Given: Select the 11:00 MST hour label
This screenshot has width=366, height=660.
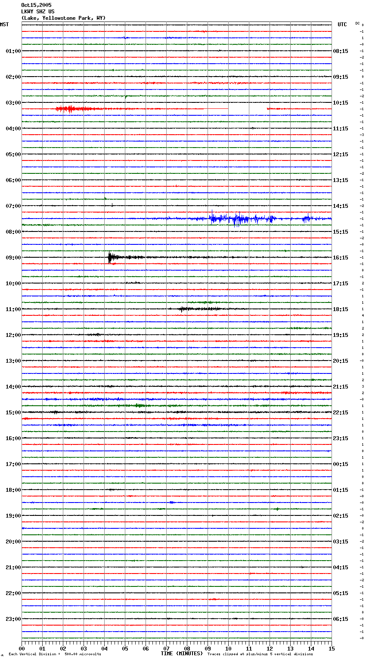Looking at the screenshot, I should 13,309.
